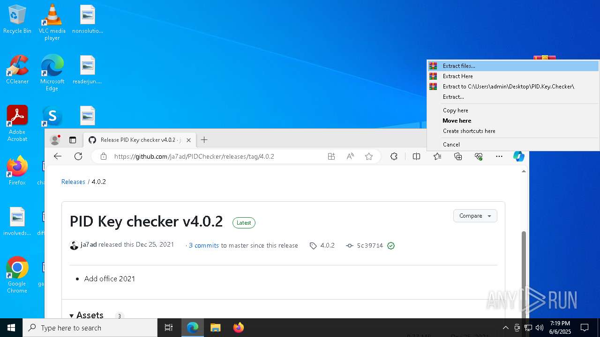
Task: Open the Windows Start menu
Action: (11, 328)
